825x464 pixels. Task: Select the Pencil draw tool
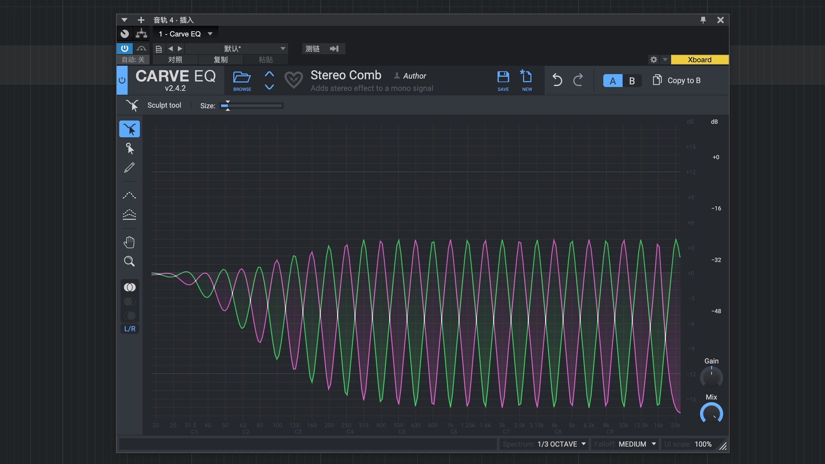coord(129,168)
